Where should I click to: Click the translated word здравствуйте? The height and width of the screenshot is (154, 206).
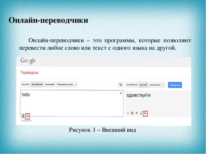click(138, 96)
